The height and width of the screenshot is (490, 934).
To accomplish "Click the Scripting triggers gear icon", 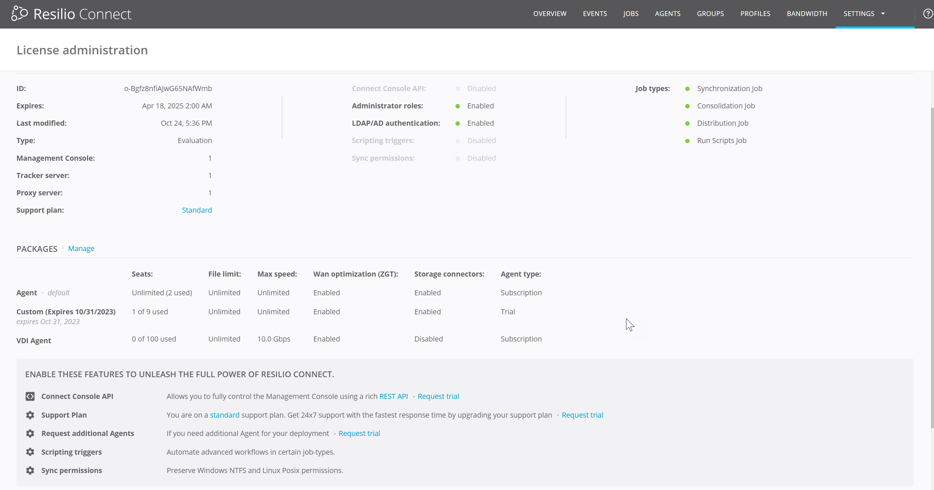I will [x=30, y=452].
